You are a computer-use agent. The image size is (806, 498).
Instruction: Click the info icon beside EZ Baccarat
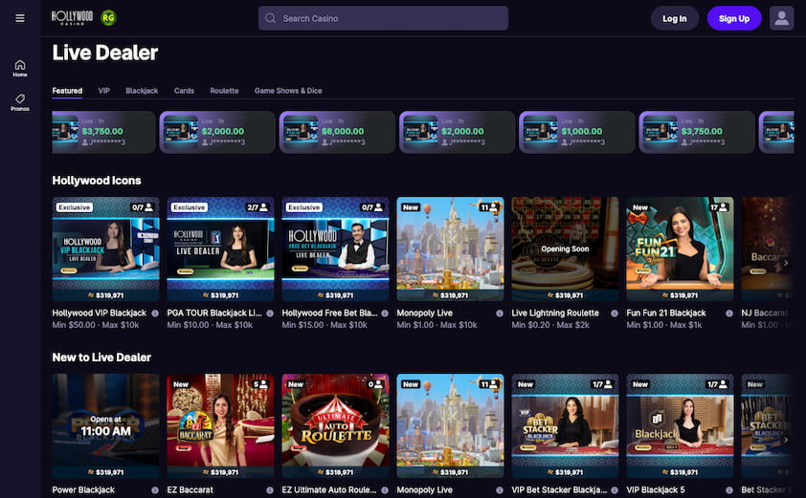click(x=270, y=490)
